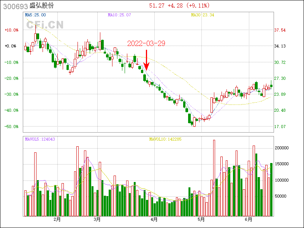Click the tallest red volume bar in May

click(214, 178)
